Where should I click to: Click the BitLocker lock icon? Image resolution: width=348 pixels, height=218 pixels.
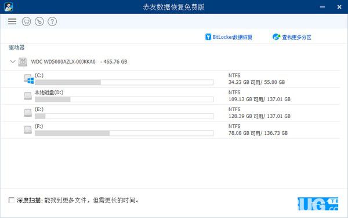click(208, 37)
